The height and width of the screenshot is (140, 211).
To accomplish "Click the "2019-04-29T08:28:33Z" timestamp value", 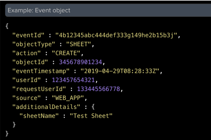I will pos(120,71).
